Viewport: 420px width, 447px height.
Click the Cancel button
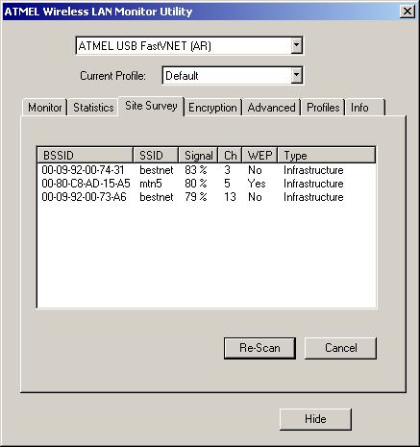click(340, 348)
